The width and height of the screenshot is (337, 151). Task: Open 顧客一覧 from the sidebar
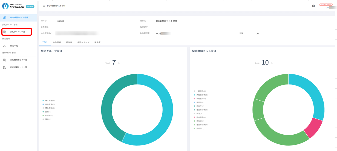[14, 46]
